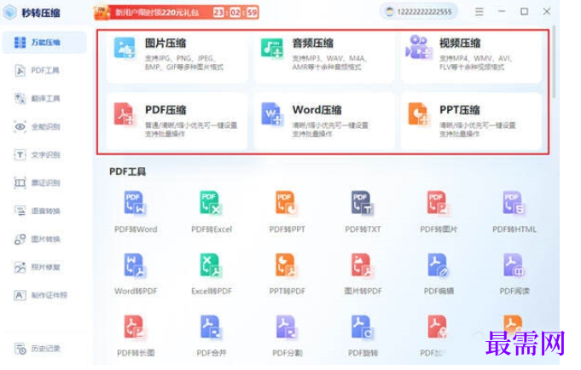Switch to 图片转换 in the sidebar
The width and height of the screenshot is (581, 370).
(x=44, y=240)
